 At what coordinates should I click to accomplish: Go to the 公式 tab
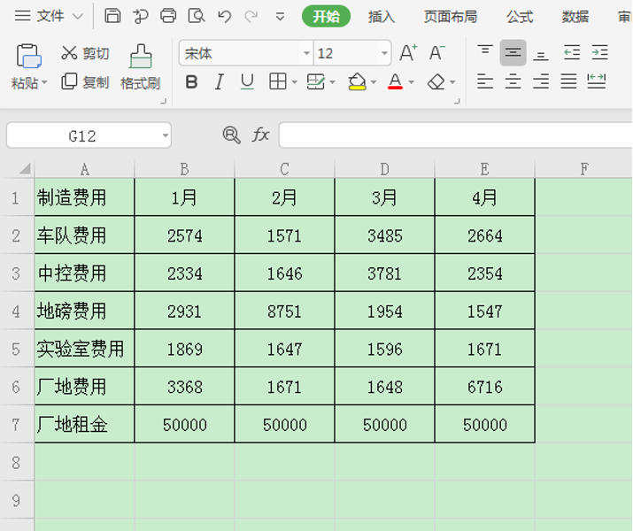[x=520, y=17]
